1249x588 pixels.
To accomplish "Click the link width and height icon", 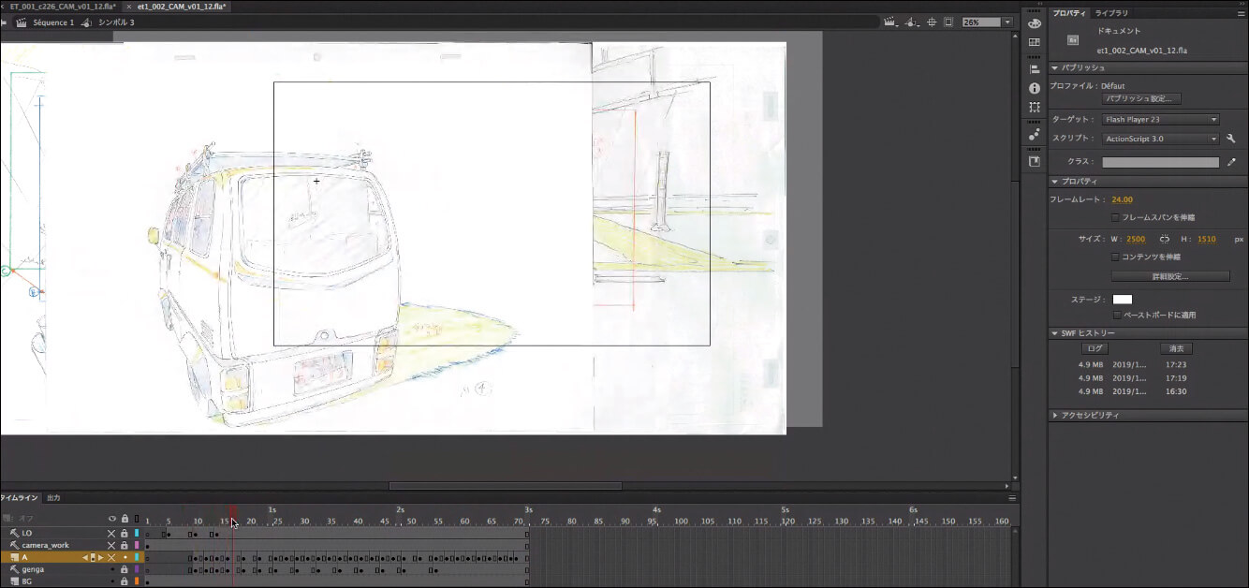I will [x=1165, y=240].
